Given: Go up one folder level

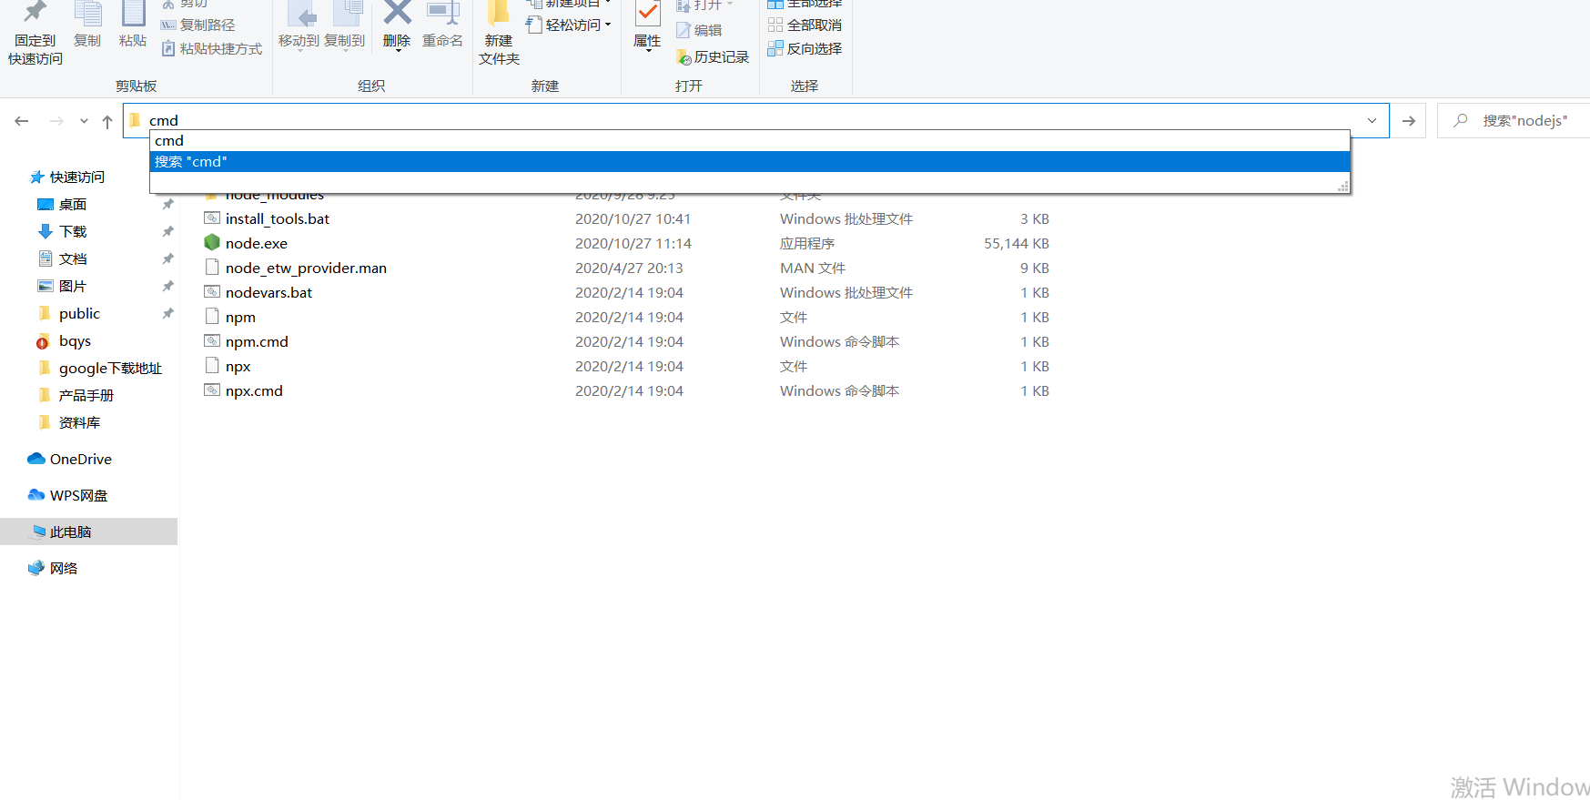Looking at the screenshot, I should (107, 121).
